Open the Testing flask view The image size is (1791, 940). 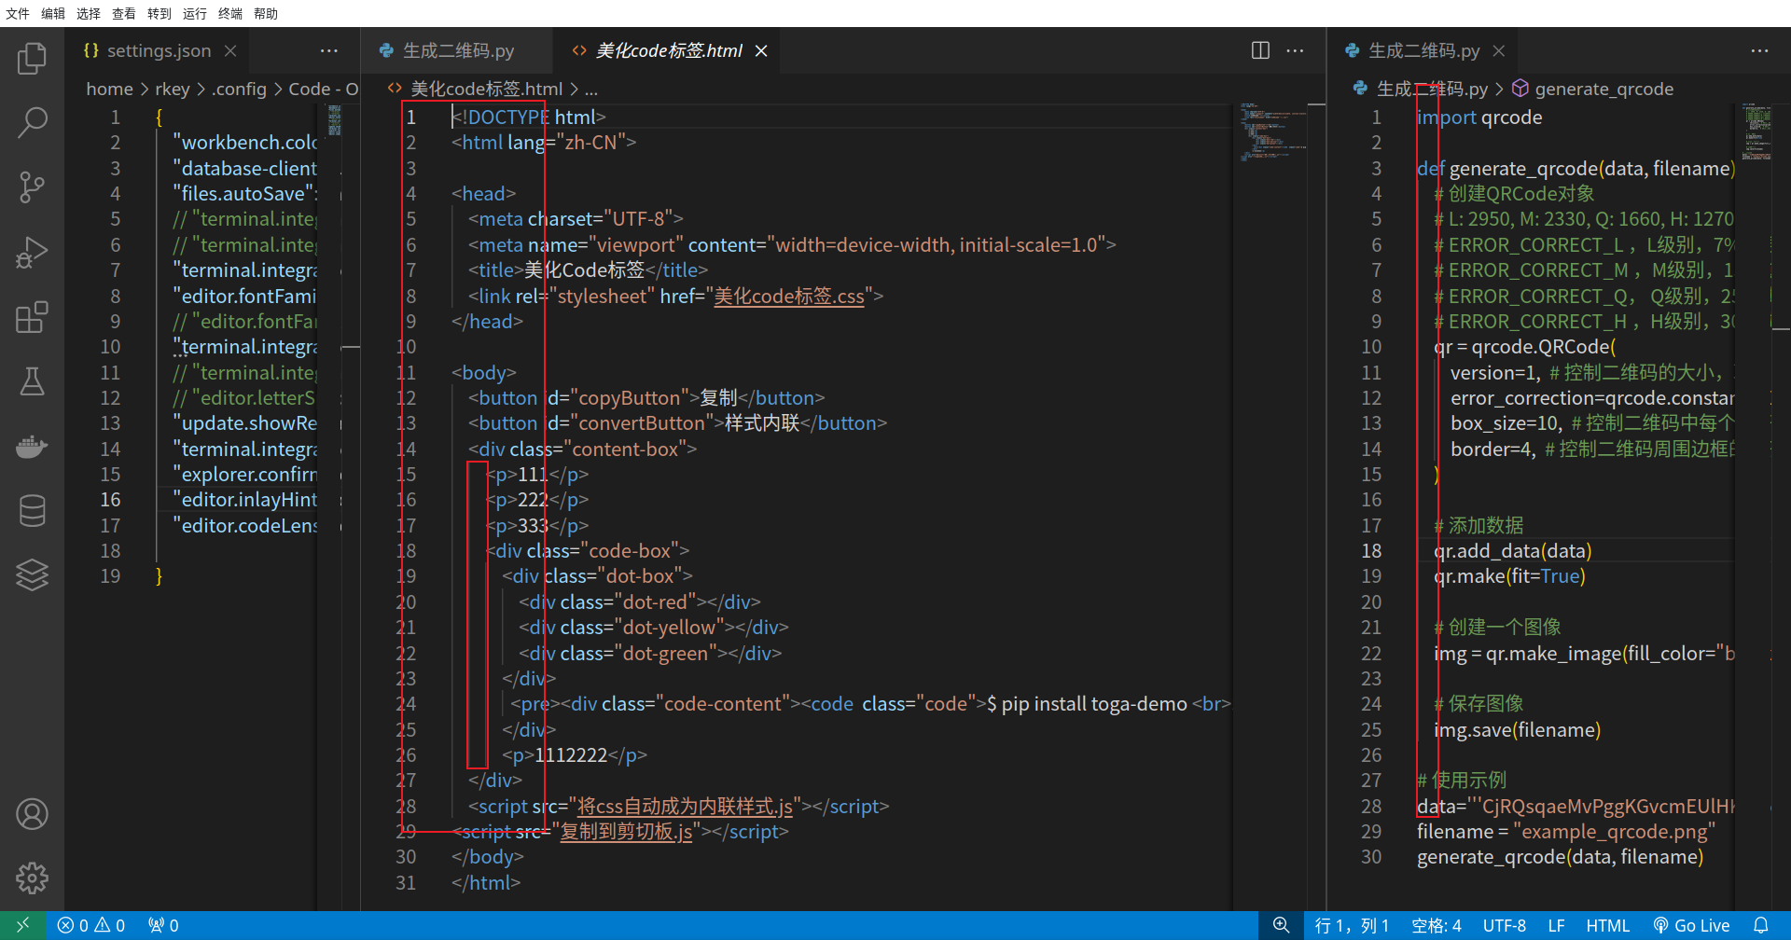point(32,381)
